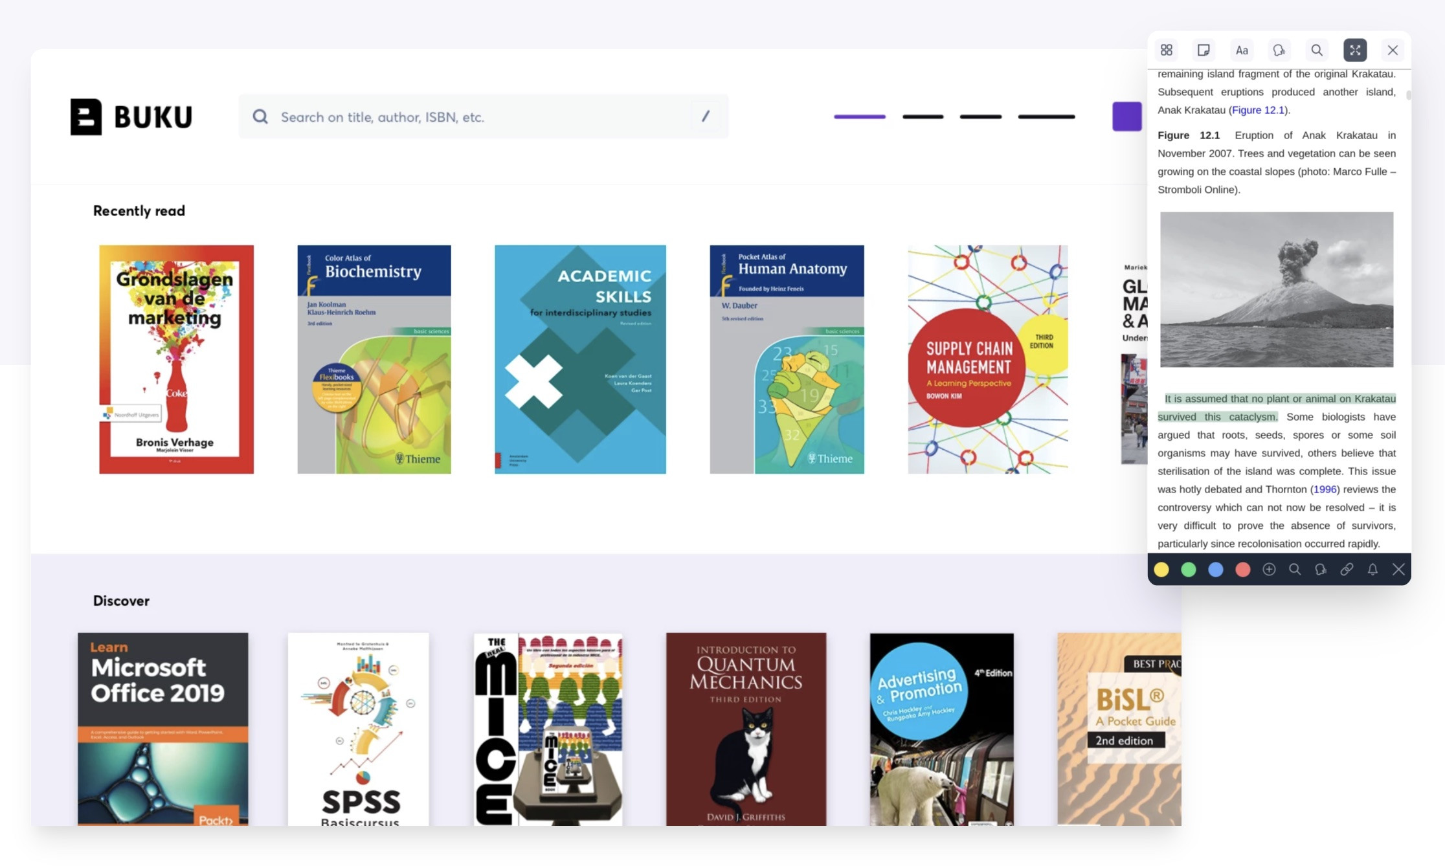Toggle the fullscreen expand button in reader
Image resolution: width=1445 pixels, height=866 pixels.
pos(1355,50)
